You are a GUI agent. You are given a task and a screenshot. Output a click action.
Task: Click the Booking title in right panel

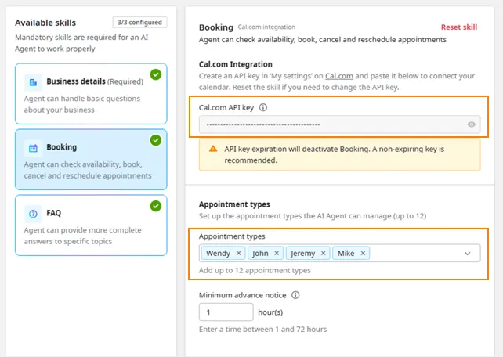pos(216,27)
